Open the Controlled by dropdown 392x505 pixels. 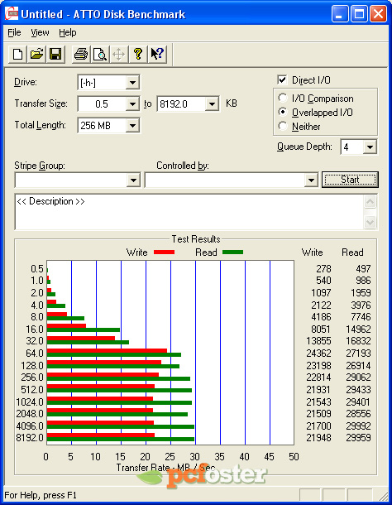click(x=311, y=180)
